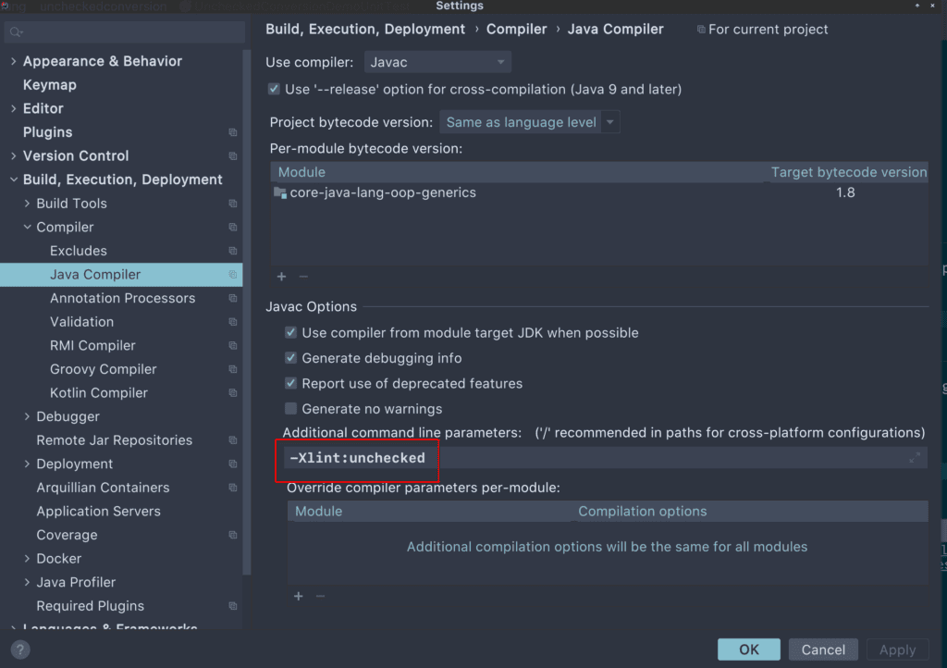Viewport: 947px width, 668px height.
Task: Click the project-level icon next to Version Control
Action: 230,155
